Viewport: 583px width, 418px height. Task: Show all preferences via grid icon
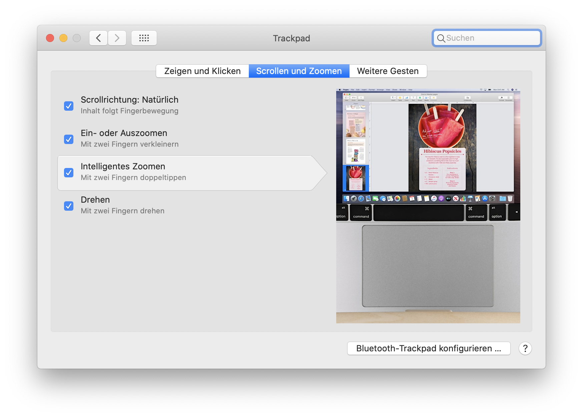(x=144, y=38)
